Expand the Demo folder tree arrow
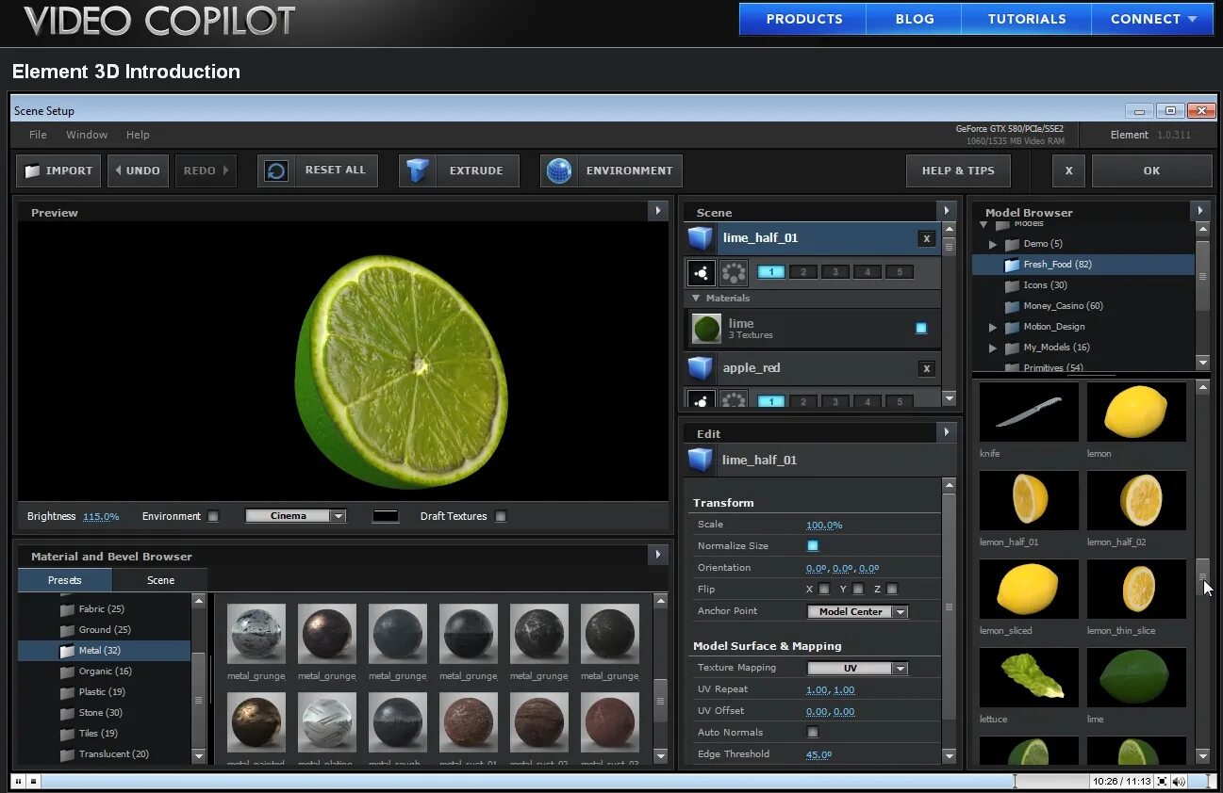This screenshot has width=1223, height=793. (x=993, y=244)
